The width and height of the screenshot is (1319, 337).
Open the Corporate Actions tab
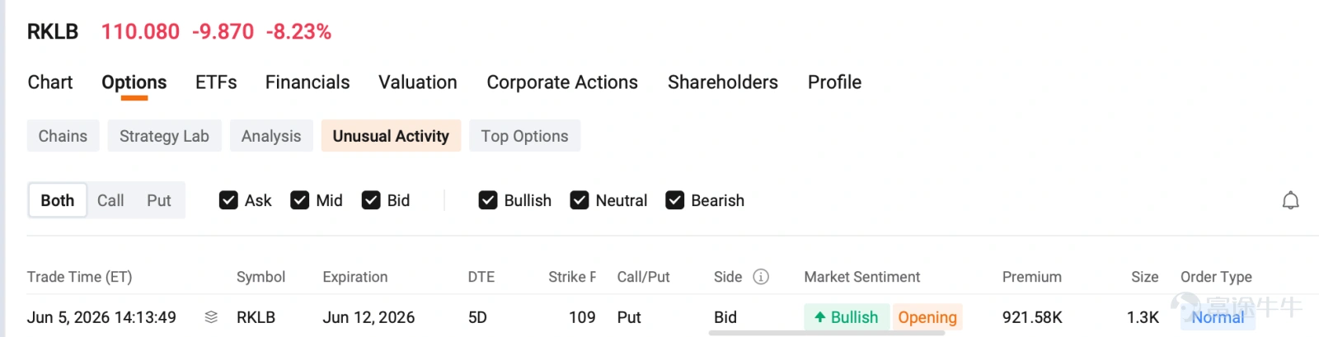click(562, 82)
